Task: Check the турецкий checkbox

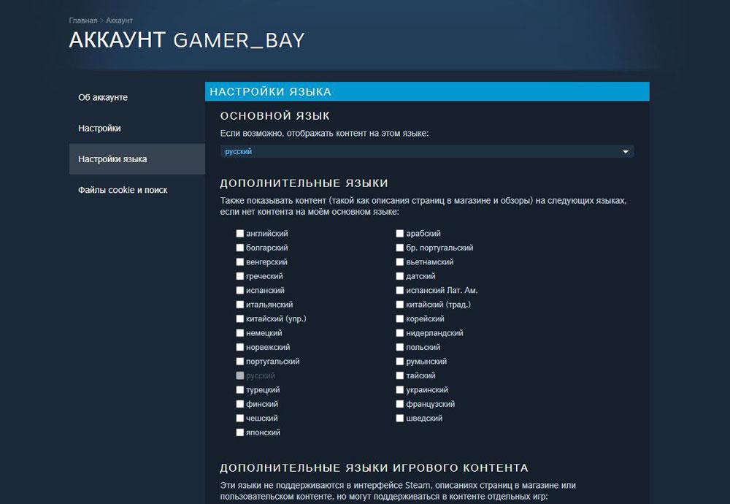Action: coord(240,390)
